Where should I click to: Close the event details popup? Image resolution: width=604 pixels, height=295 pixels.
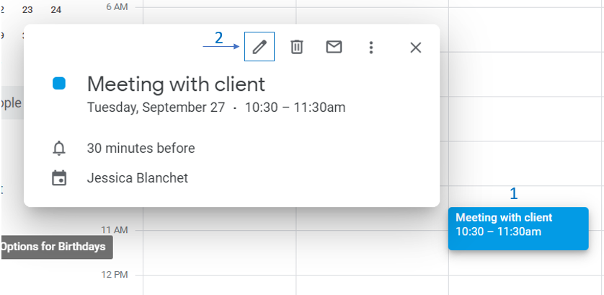coord(415,48)
